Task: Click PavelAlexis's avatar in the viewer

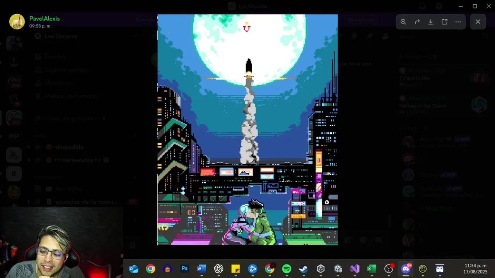Action: click(17, 22)
